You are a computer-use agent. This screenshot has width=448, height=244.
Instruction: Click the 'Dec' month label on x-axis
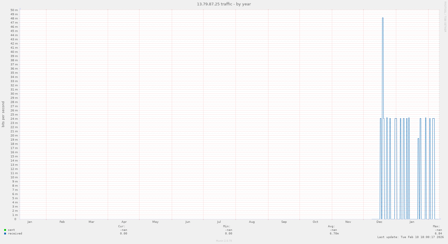(379, 222)
